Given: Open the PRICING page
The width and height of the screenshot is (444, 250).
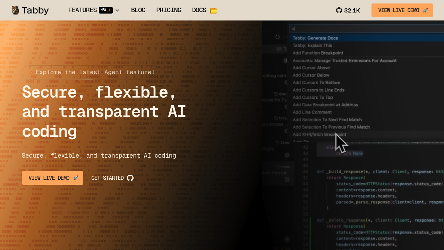Looking at the screenshot, I should (169, 10).
